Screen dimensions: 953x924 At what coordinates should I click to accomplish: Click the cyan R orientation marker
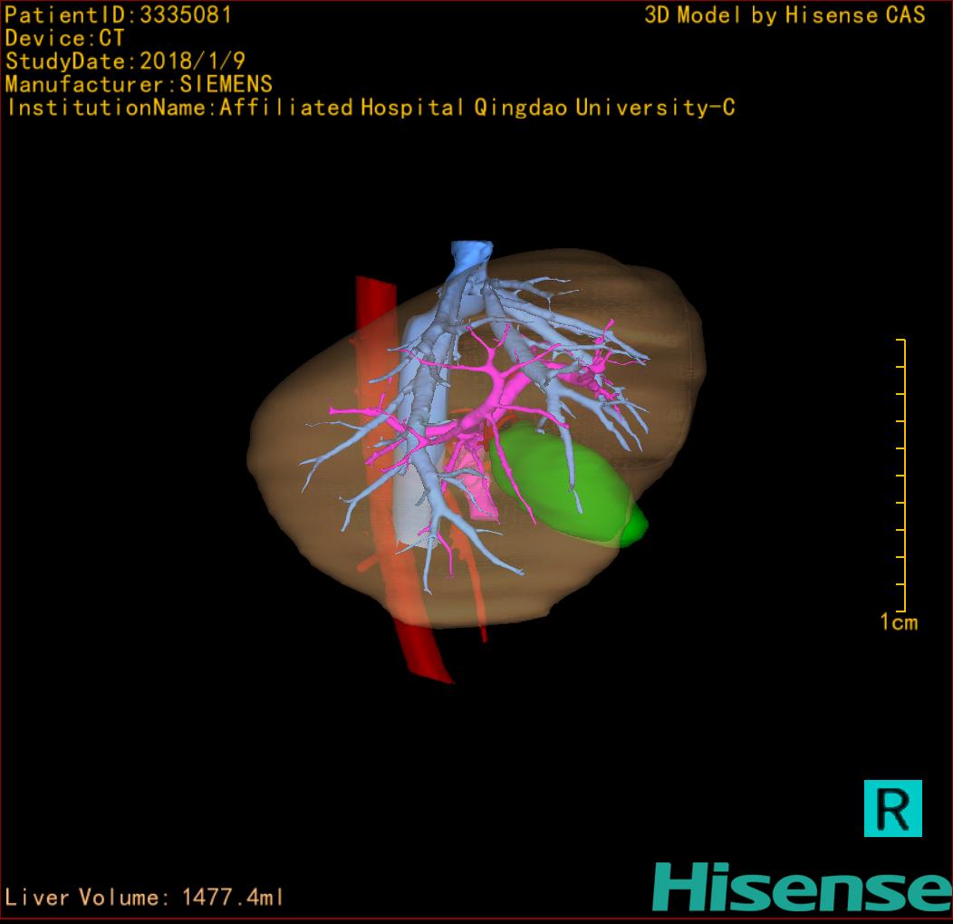pos(892,807)
